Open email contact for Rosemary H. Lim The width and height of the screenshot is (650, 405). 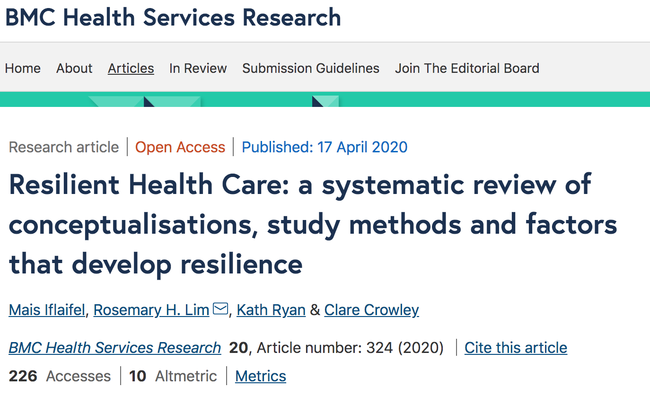(220, 309)
